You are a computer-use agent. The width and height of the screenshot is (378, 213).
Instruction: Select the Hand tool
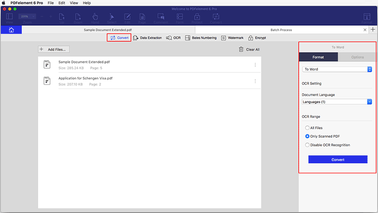coord(95,18)
